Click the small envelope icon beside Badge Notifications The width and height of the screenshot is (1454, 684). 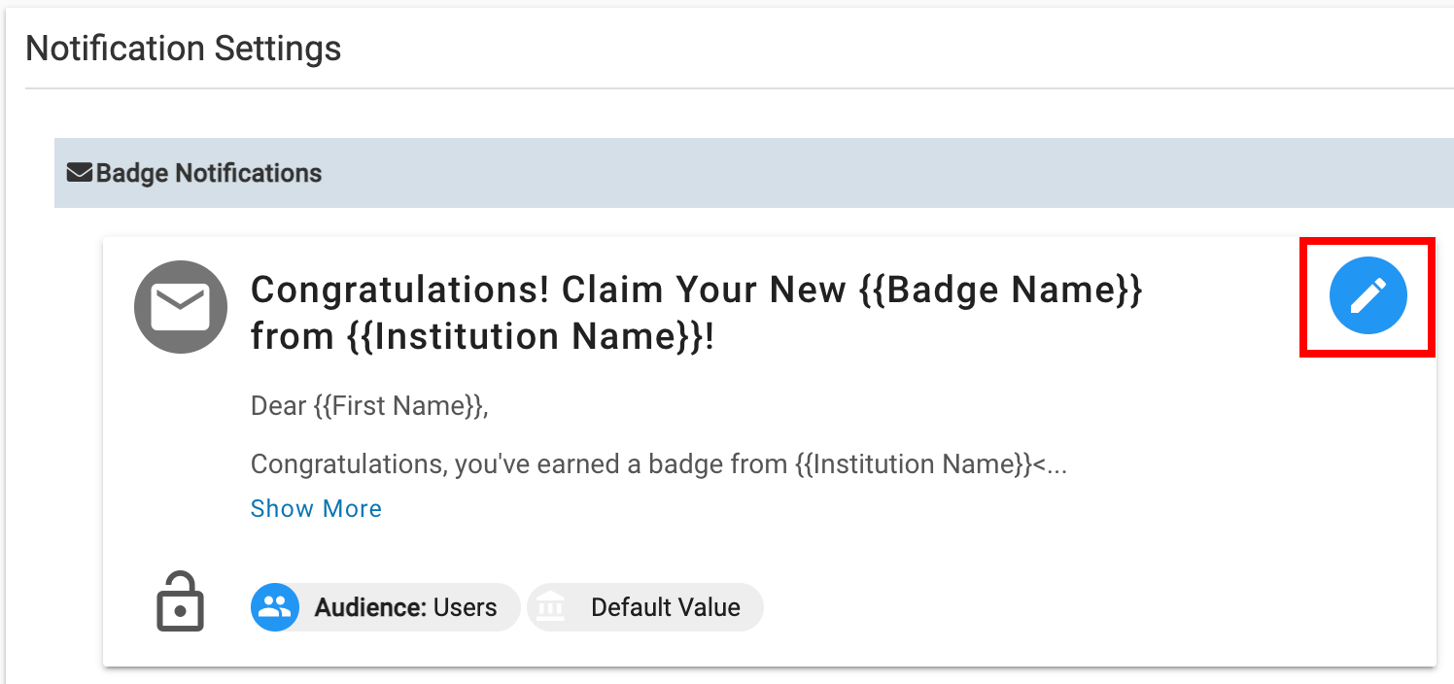pos(79,173)
